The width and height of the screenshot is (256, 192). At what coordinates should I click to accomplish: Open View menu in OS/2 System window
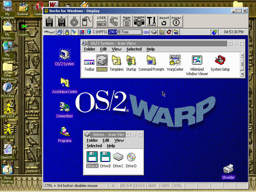tap(116, 49)
